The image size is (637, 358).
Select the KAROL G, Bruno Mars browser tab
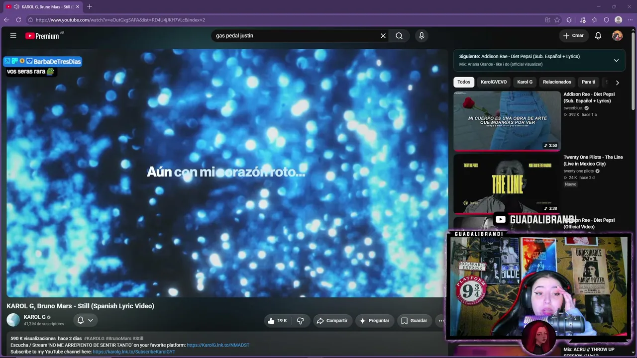pos(44,6)
